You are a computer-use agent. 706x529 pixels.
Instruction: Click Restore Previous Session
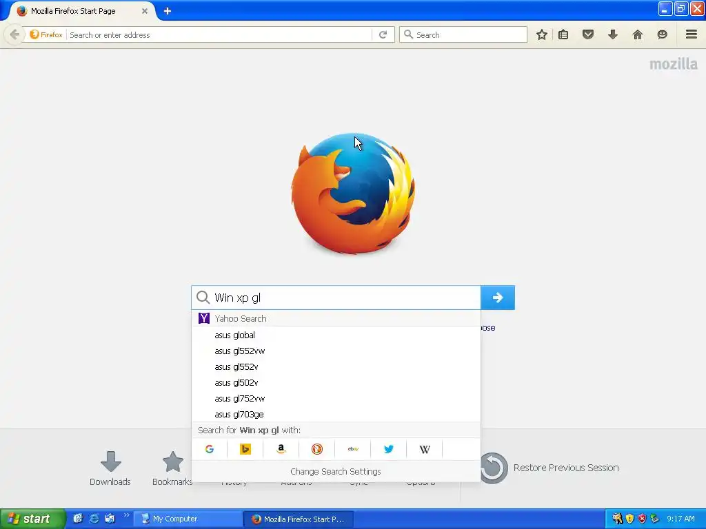[x=550, y=468]
